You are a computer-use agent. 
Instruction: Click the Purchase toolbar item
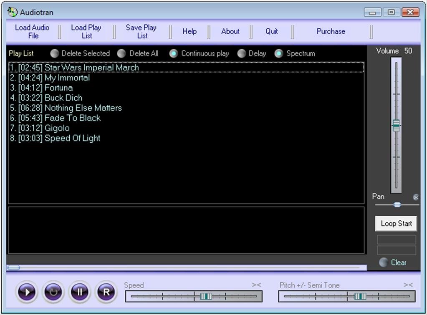331,32
